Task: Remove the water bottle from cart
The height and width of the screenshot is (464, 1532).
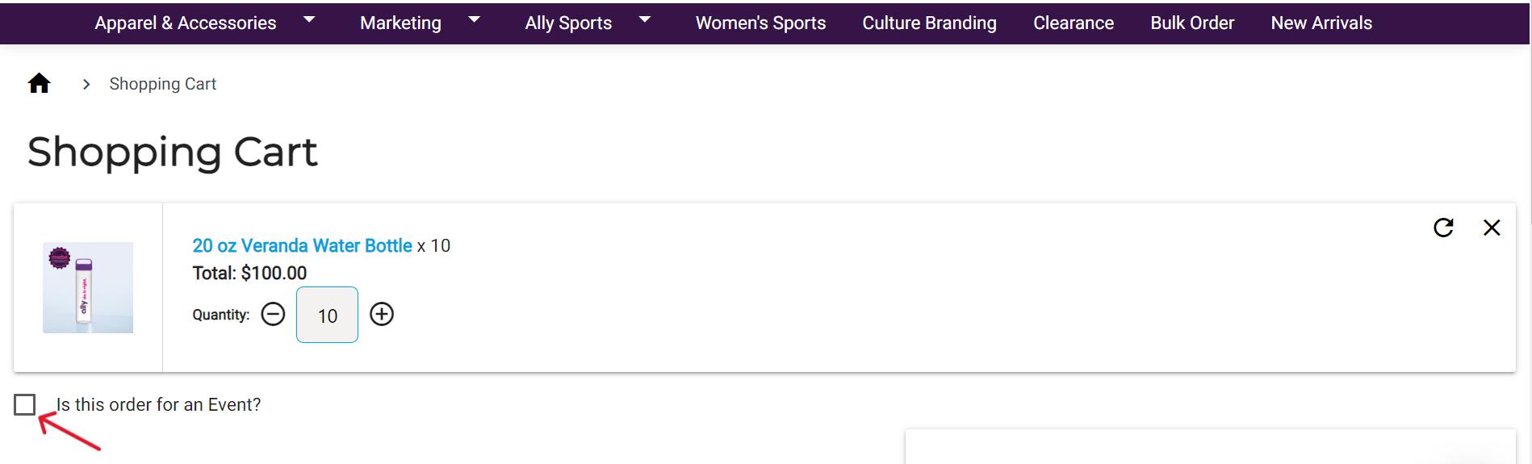Action: pos(1492,228)
